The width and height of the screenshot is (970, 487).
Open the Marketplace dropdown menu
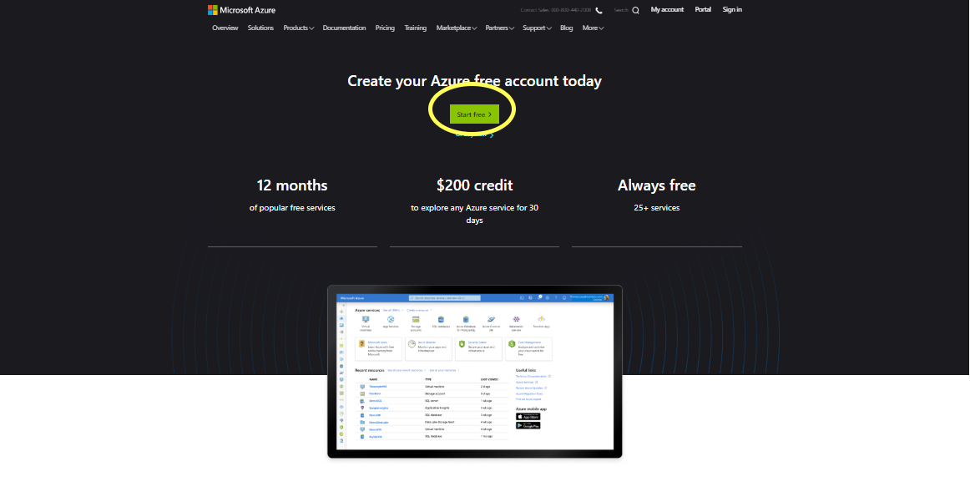point(456,28)
